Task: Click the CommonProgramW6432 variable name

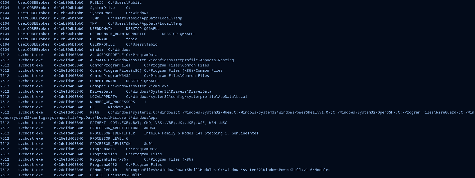Action: [110, 76]
